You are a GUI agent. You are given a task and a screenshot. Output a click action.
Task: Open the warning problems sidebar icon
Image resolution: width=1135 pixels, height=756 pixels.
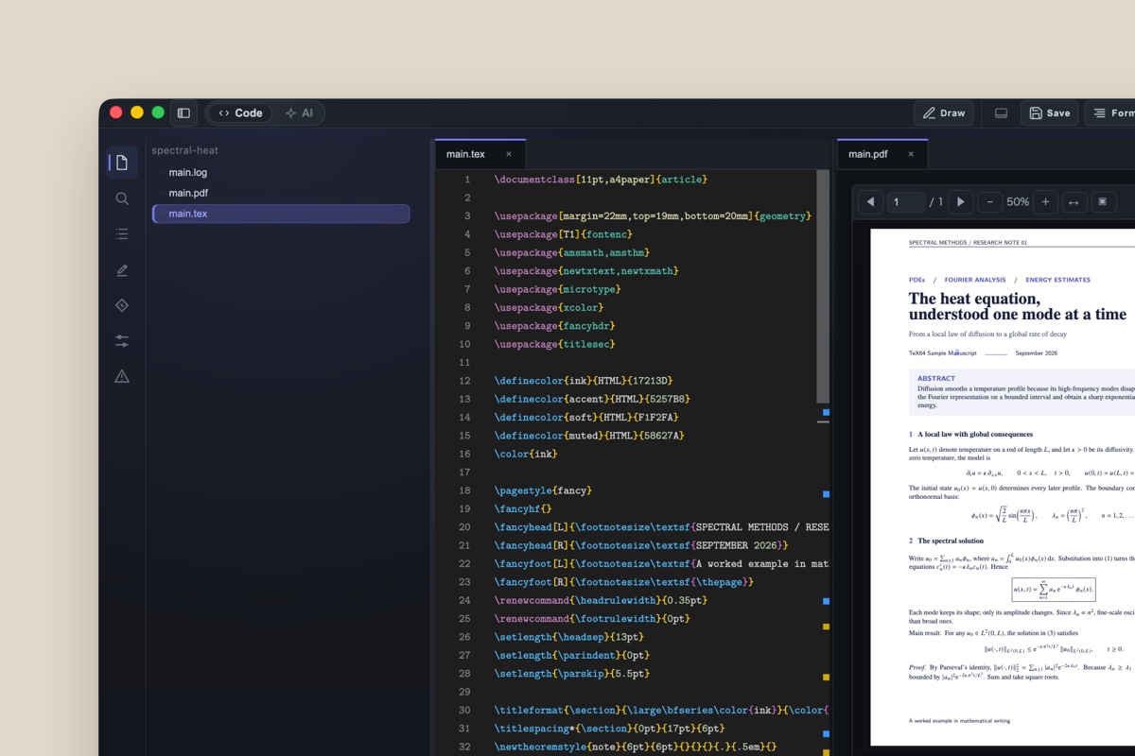(122, 376)
